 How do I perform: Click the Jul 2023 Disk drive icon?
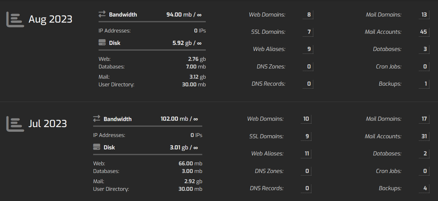pos(97,147)
